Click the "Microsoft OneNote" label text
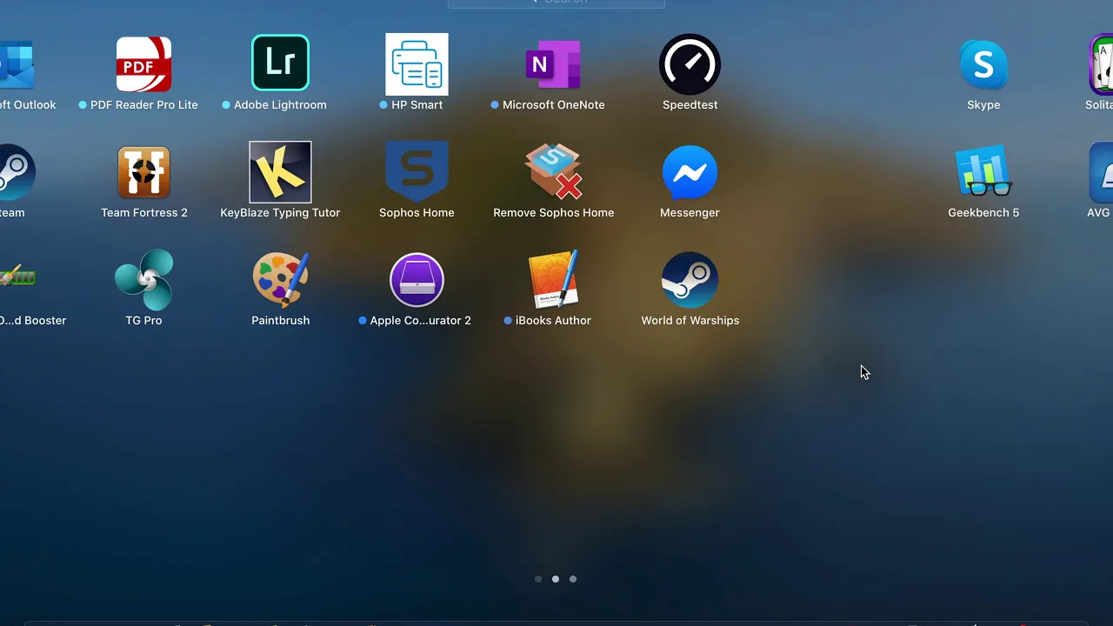Image resolution: width=1113 pixels, height=626 pixels. [553, 104]
